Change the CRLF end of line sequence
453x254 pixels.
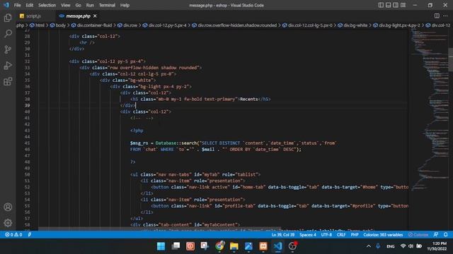(x=341, y=235)
